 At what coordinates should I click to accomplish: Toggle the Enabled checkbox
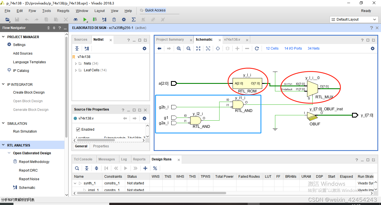(78, 130)
